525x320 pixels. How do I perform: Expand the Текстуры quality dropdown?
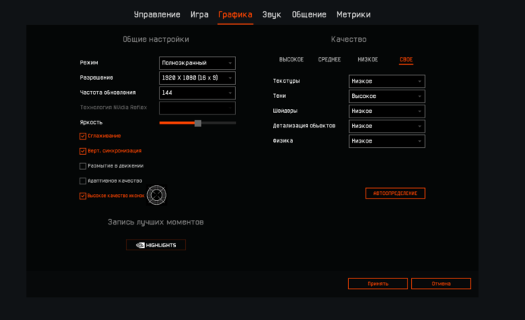387,81
